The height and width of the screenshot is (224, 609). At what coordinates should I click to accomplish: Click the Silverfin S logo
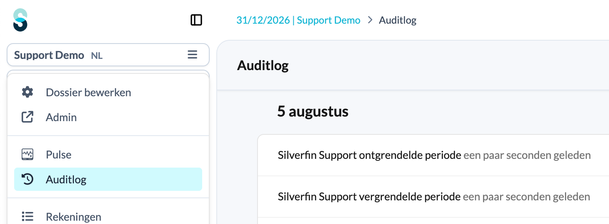[20, 20]
